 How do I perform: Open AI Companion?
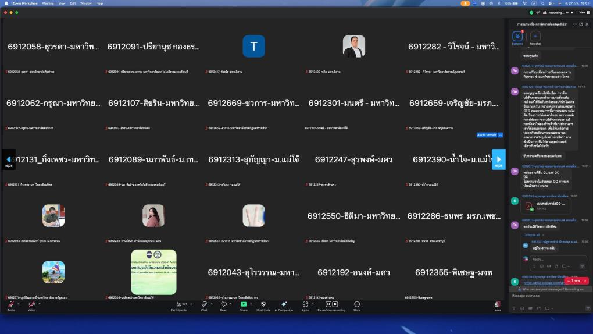[284, 304]
